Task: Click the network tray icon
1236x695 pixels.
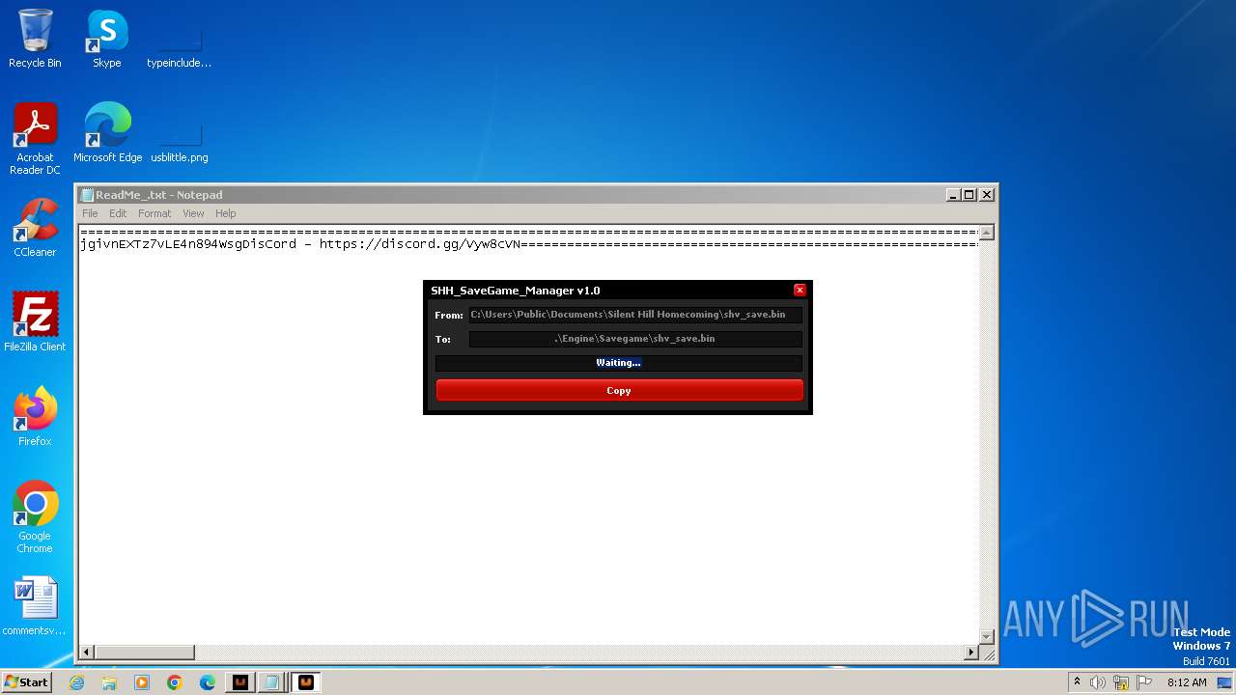Action: [1121, 682]
